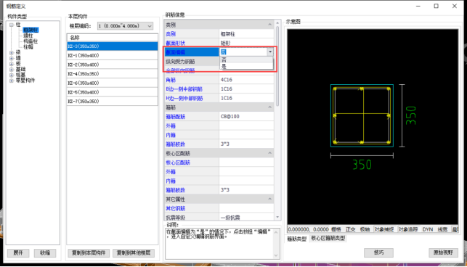Expand the 梁 tree node
This screenshot has width=467, height=267.
(x=12, y=53)
